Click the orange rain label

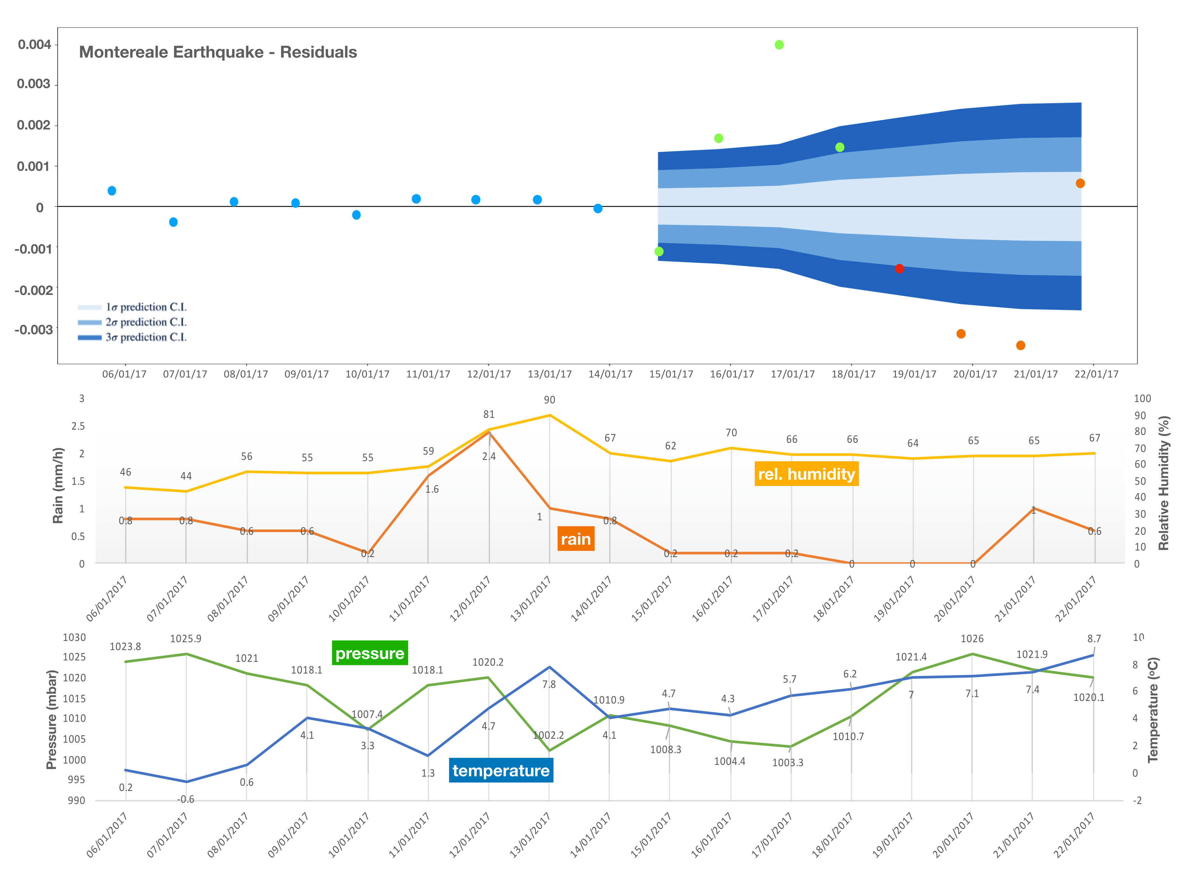(575, 539)
